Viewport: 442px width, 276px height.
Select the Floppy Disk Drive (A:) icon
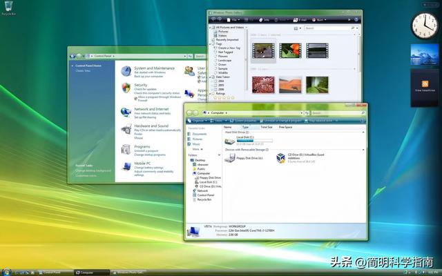tap(229, 158)
